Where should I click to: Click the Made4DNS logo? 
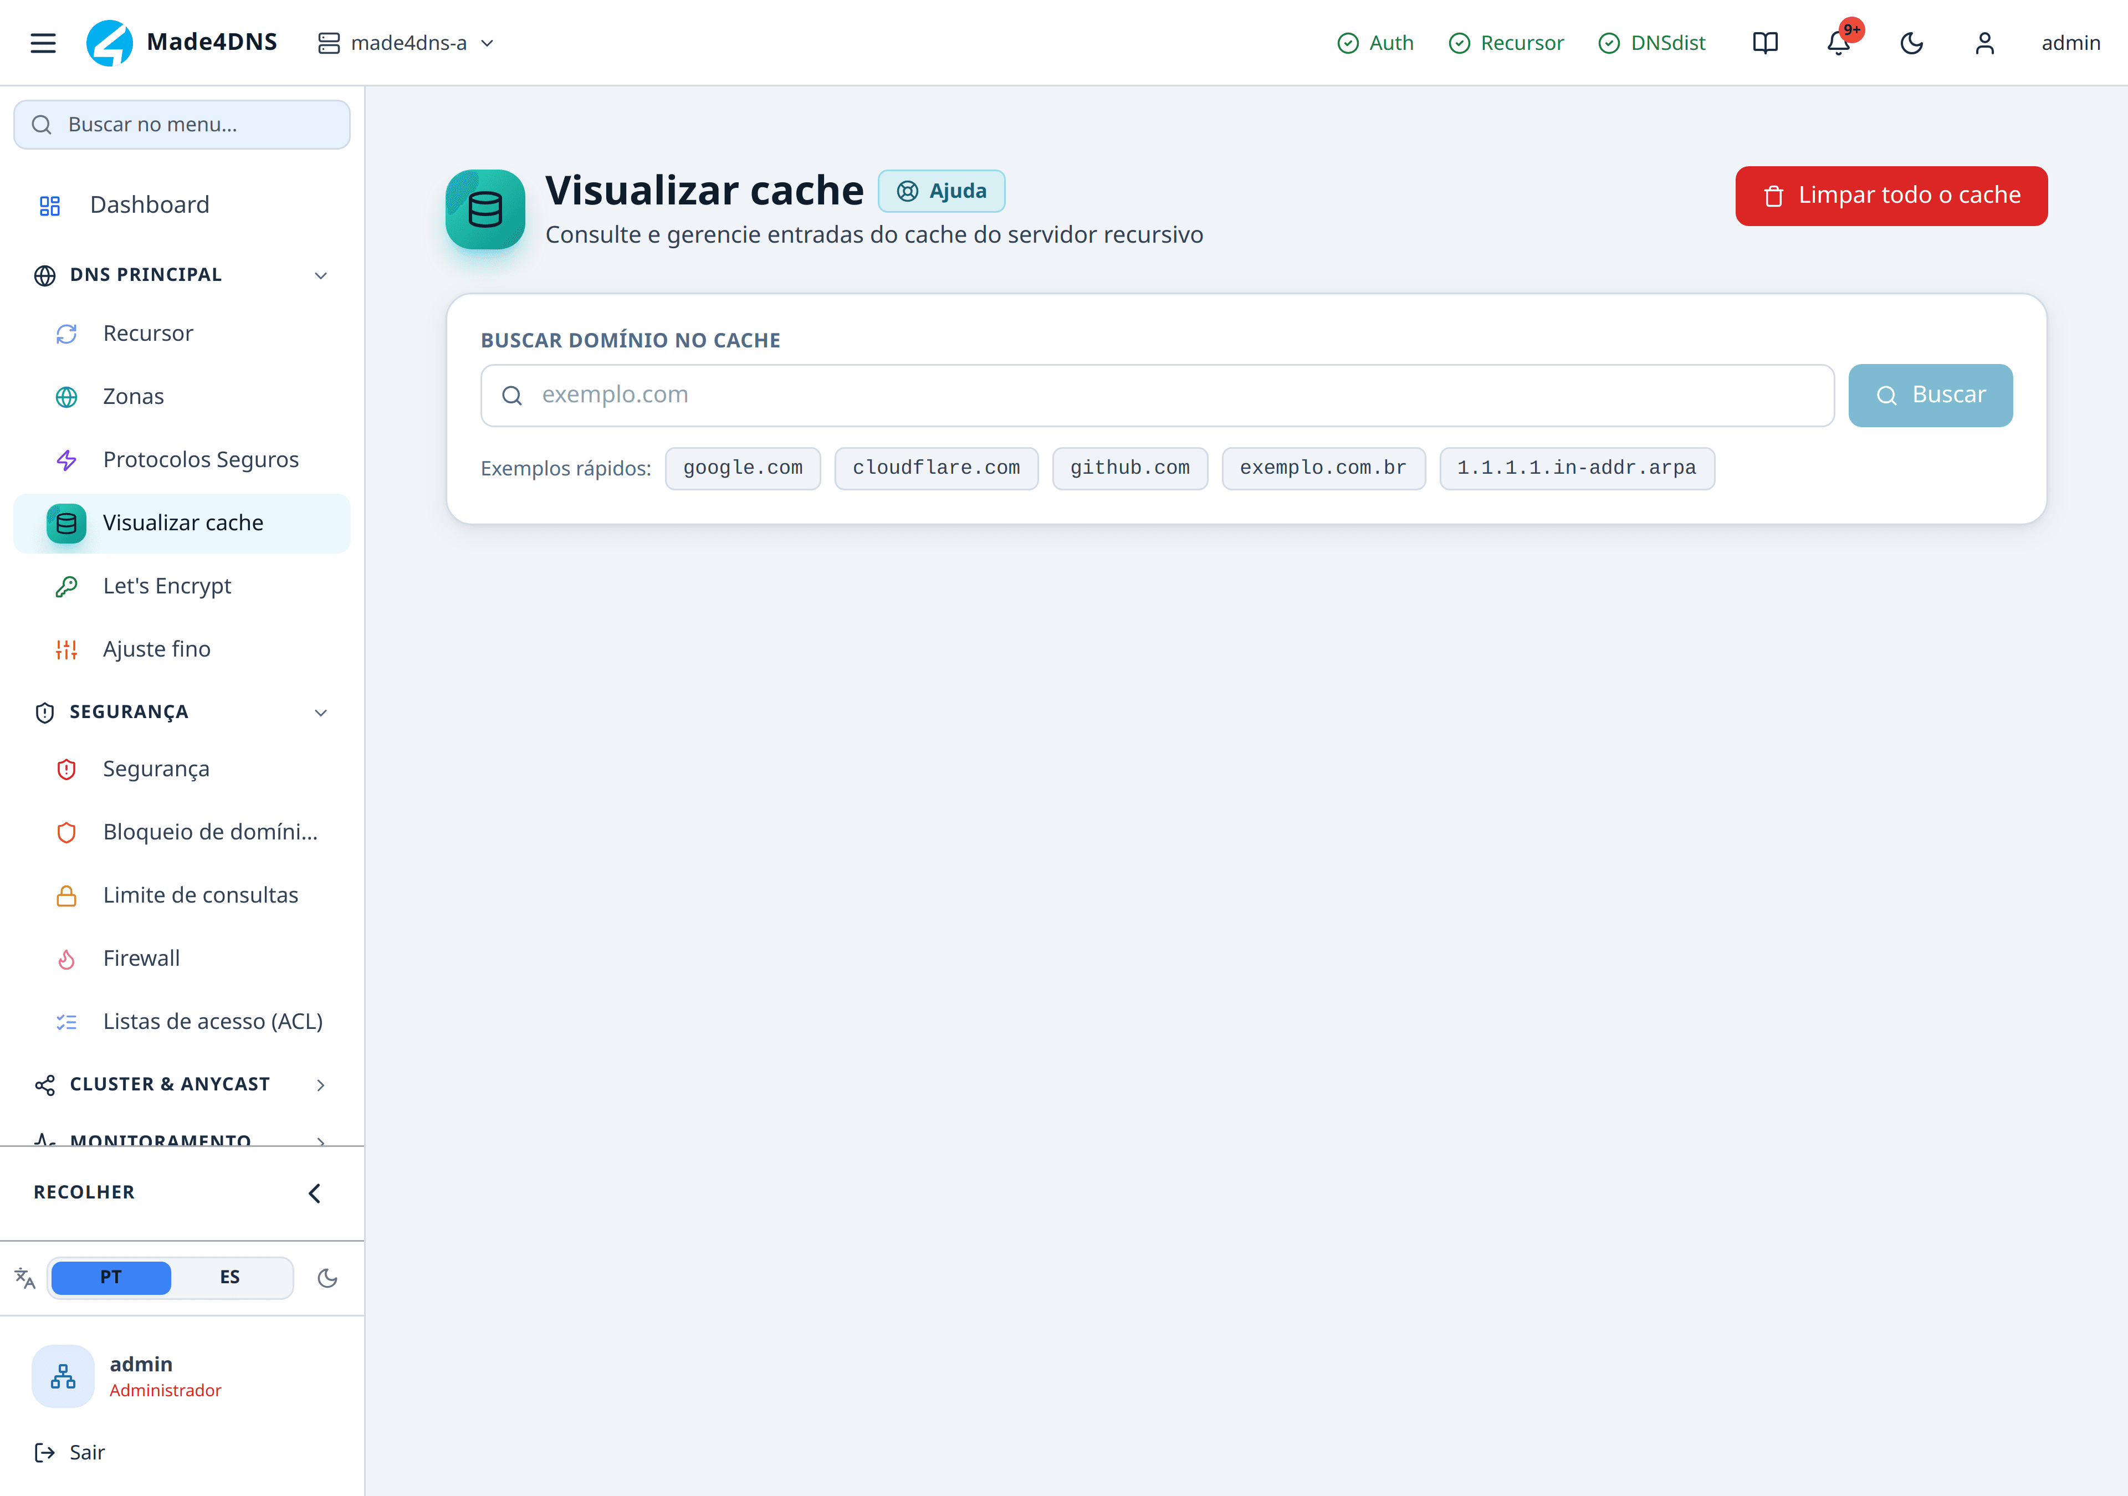click(x=182, y=43)
